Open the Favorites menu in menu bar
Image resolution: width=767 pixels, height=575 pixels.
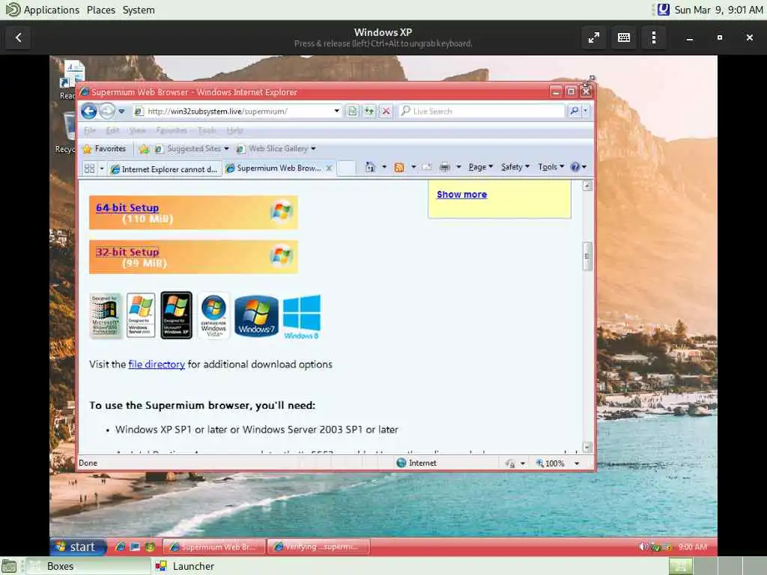(172, 130)
